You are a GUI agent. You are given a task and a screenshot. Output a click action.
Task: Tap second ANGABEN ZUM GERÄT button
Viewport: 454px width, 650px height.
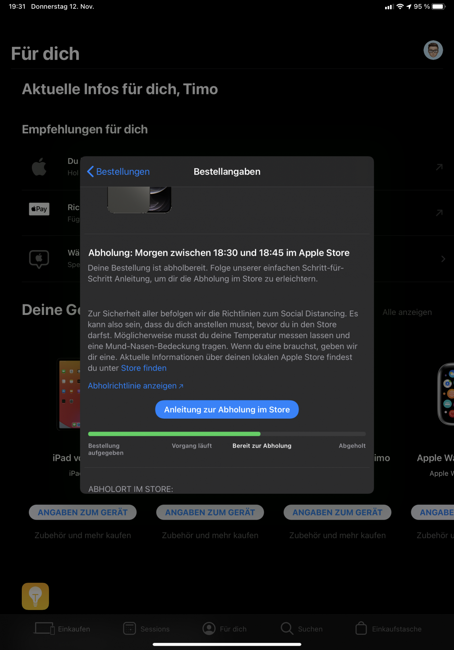[x=210, y=512]
